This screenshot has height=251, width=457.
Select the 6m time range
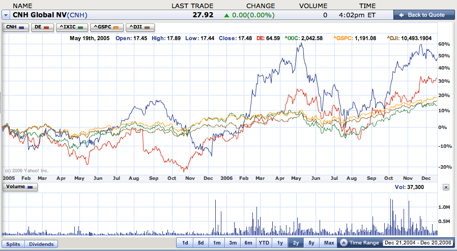(x=248, y=242)
